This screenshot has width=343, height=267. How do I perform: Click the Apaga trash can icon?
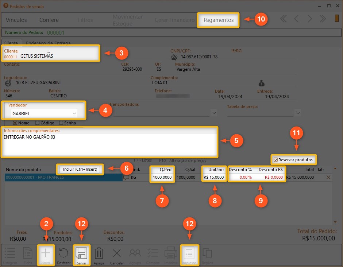(99, 253)
